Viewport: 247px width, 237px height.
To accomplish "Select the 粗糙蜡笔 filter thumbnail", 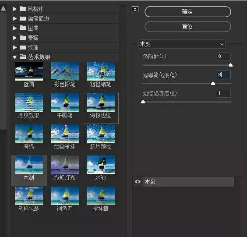I will 101,71.
